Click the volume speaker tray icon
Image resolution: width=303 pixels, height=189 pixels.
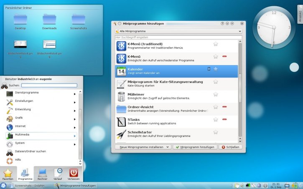pos(242,186)
